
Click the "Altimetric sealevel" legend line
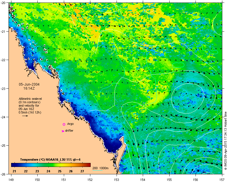coord(30,99)
